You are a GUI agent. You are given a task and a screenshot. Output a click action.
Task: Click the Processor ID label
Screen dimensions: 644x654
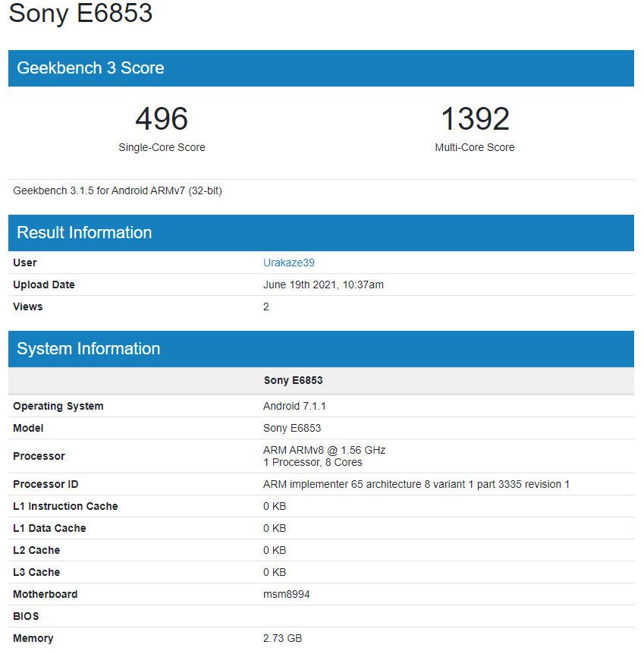(46, 484)
